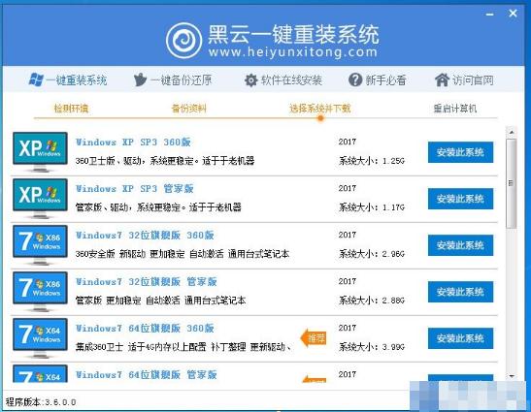Open the 软件在线安装 tab
The height and width of the screenshot is (412, 531).
pyautogui.click(x=283, y=80)
